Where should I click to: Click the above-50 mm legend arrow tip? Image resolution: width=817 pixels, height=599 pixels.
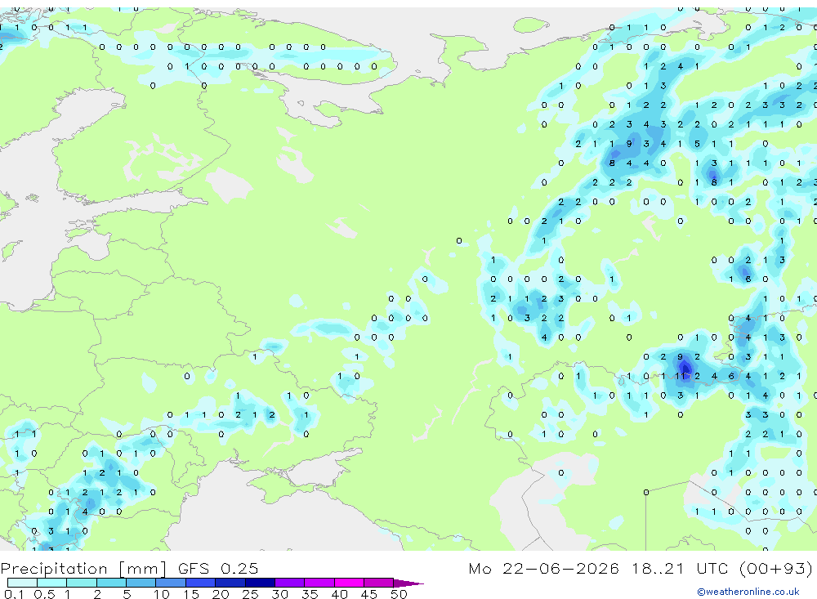point(409,583)
